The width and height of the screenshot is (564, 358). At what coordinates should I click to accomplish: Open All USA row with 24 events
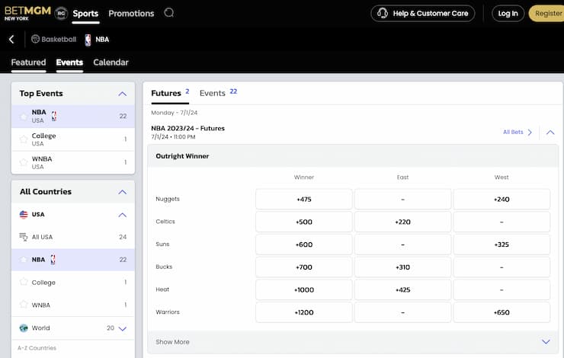coord(73,237)
